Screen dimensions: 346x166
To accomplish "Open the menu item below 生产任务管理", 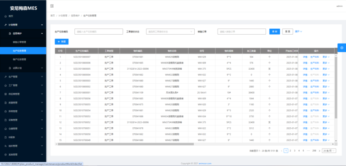I will [x=23, y=59].
